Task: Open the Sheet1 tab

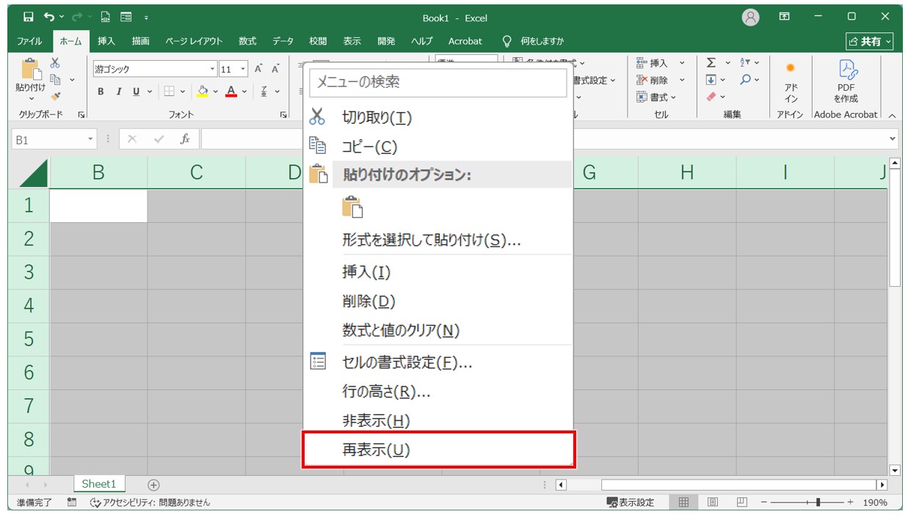Action: pos(99,484)
